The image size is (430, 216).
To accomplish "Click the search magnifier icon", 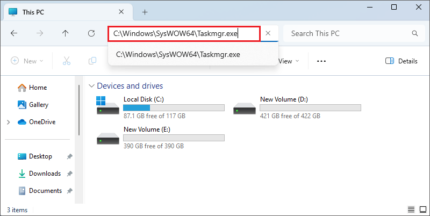I will point(414,33).
